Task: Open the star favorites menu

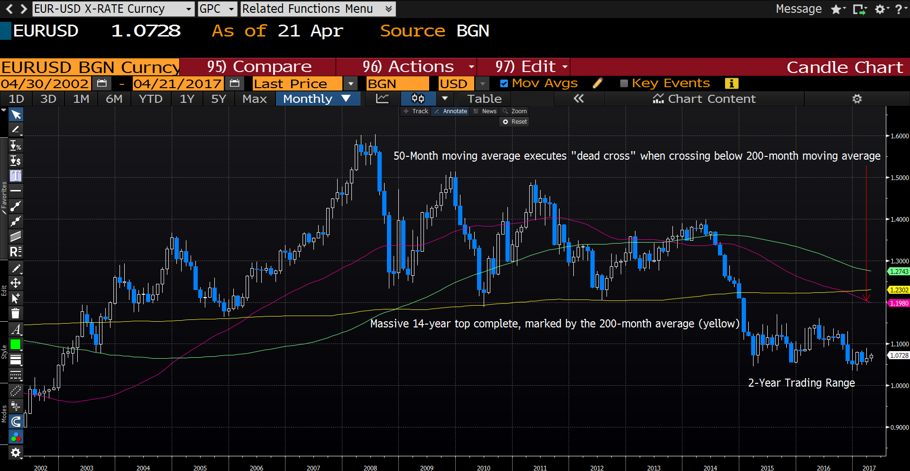Action: (x=838, y=9)
